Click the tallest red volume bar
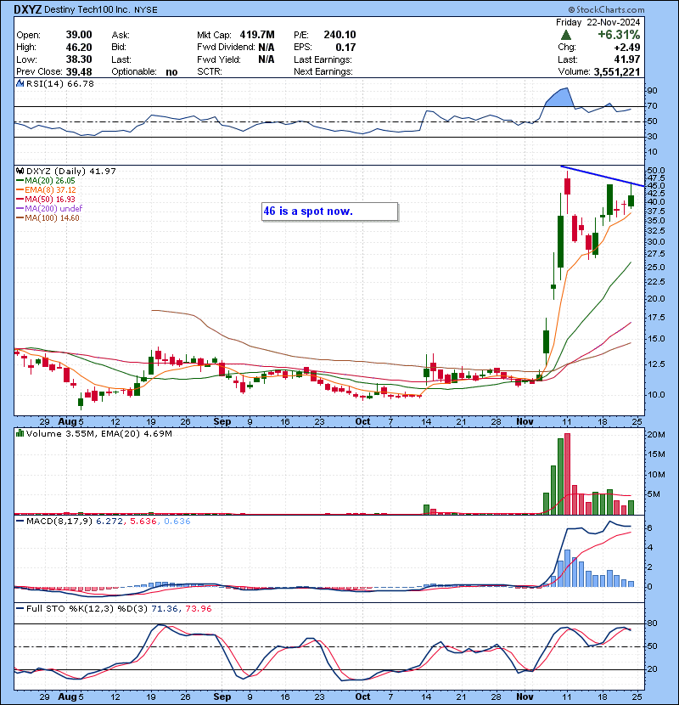 (567, 474)
